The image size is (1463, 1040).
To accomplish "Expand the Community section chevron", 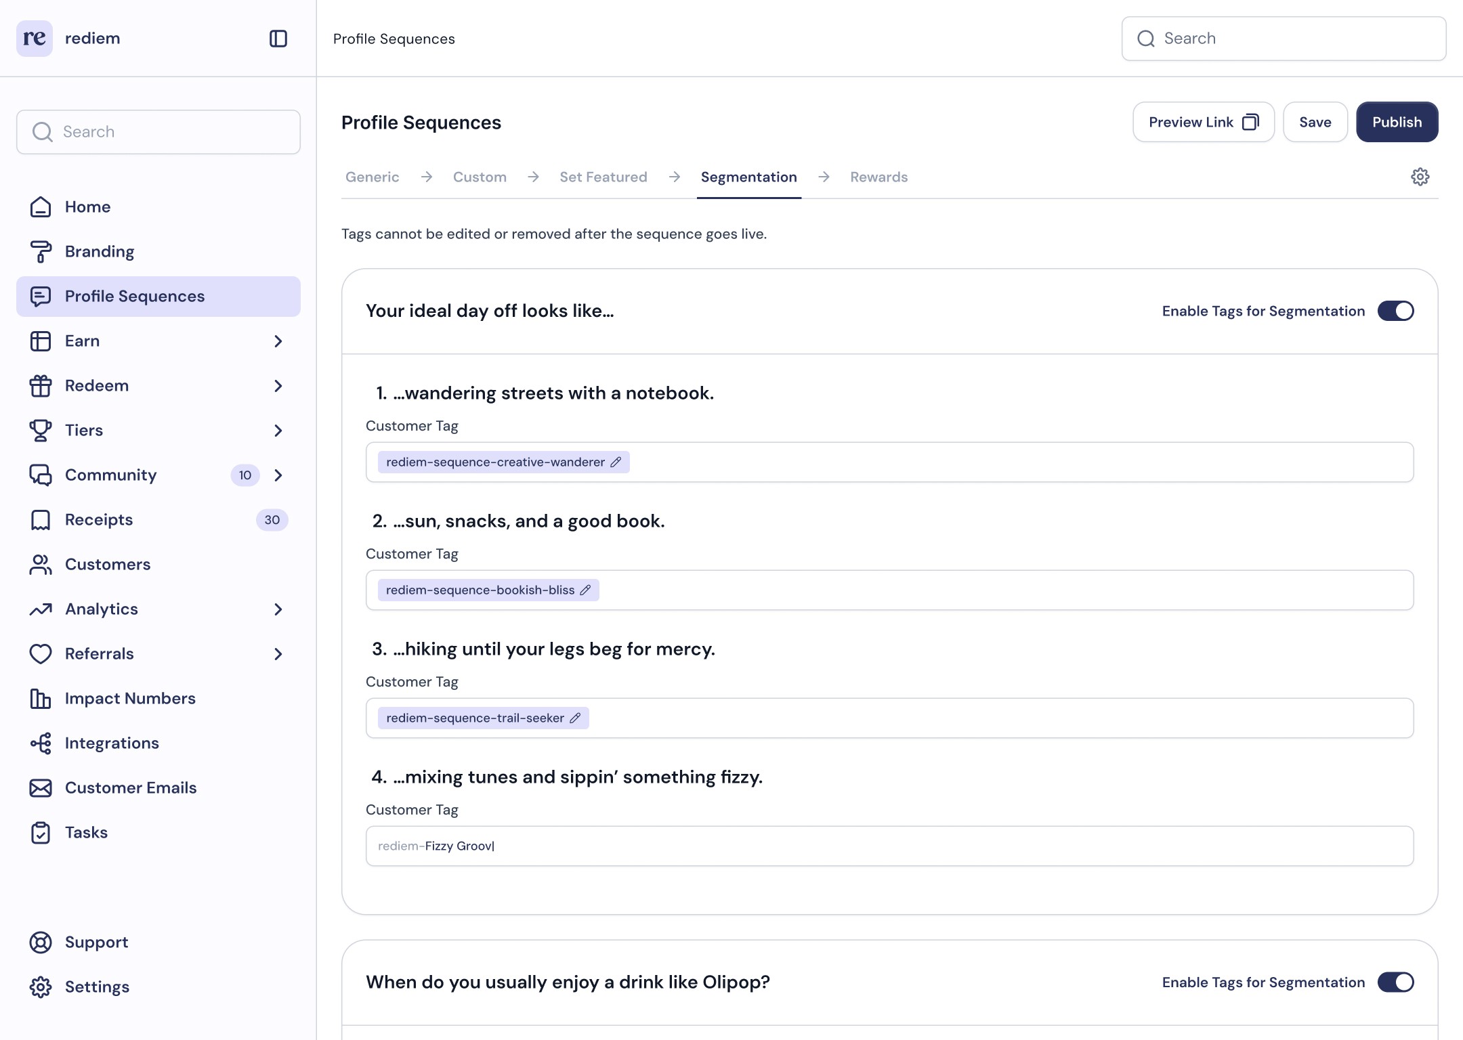I will coord(278,475).
